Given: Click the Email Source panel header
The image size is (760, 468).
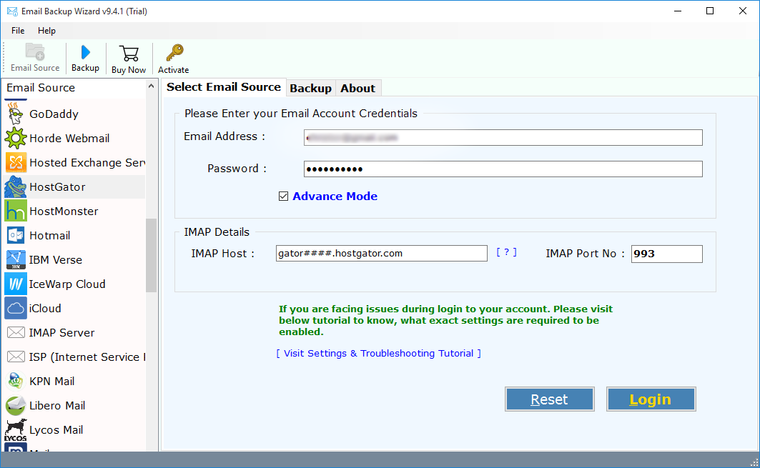Looking at the screenshot, I should point(74,88).
